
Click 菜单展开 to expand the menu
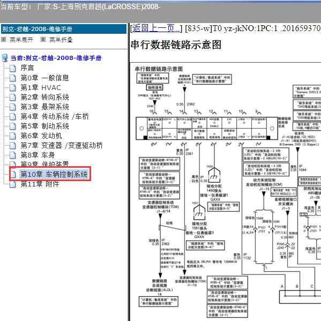coord(21,40)
